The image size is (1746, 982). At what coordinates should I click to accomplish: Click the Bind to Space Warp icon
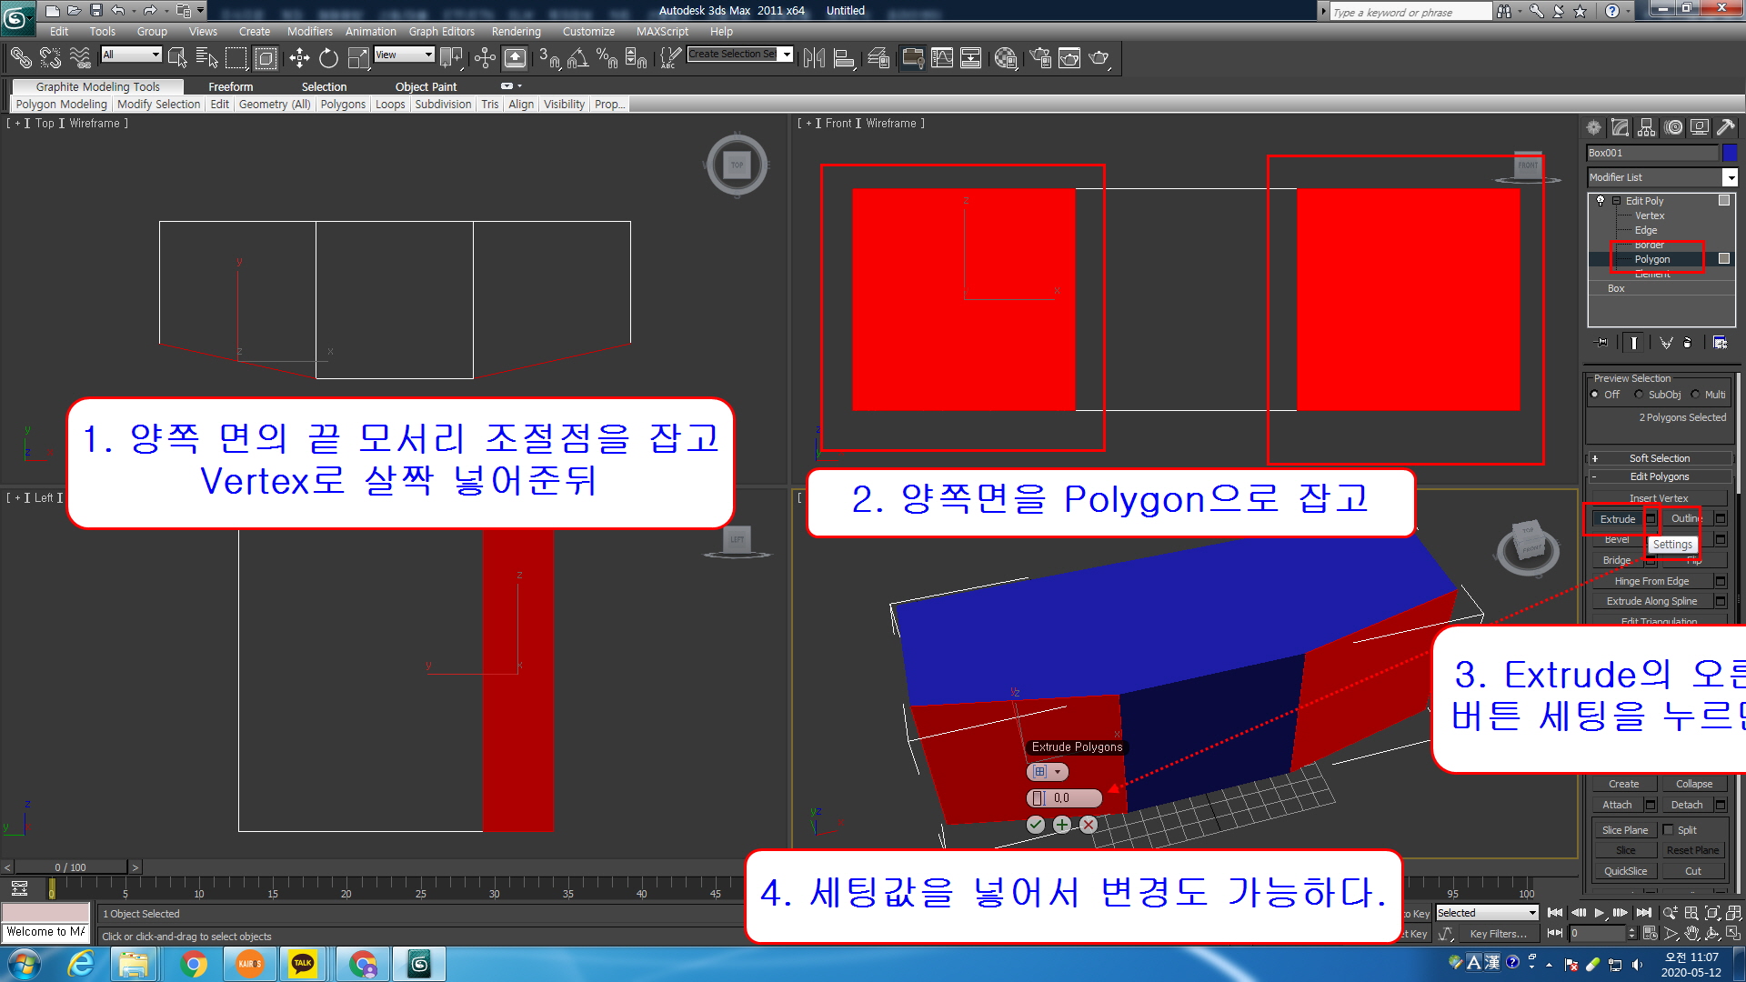point(80,58)
